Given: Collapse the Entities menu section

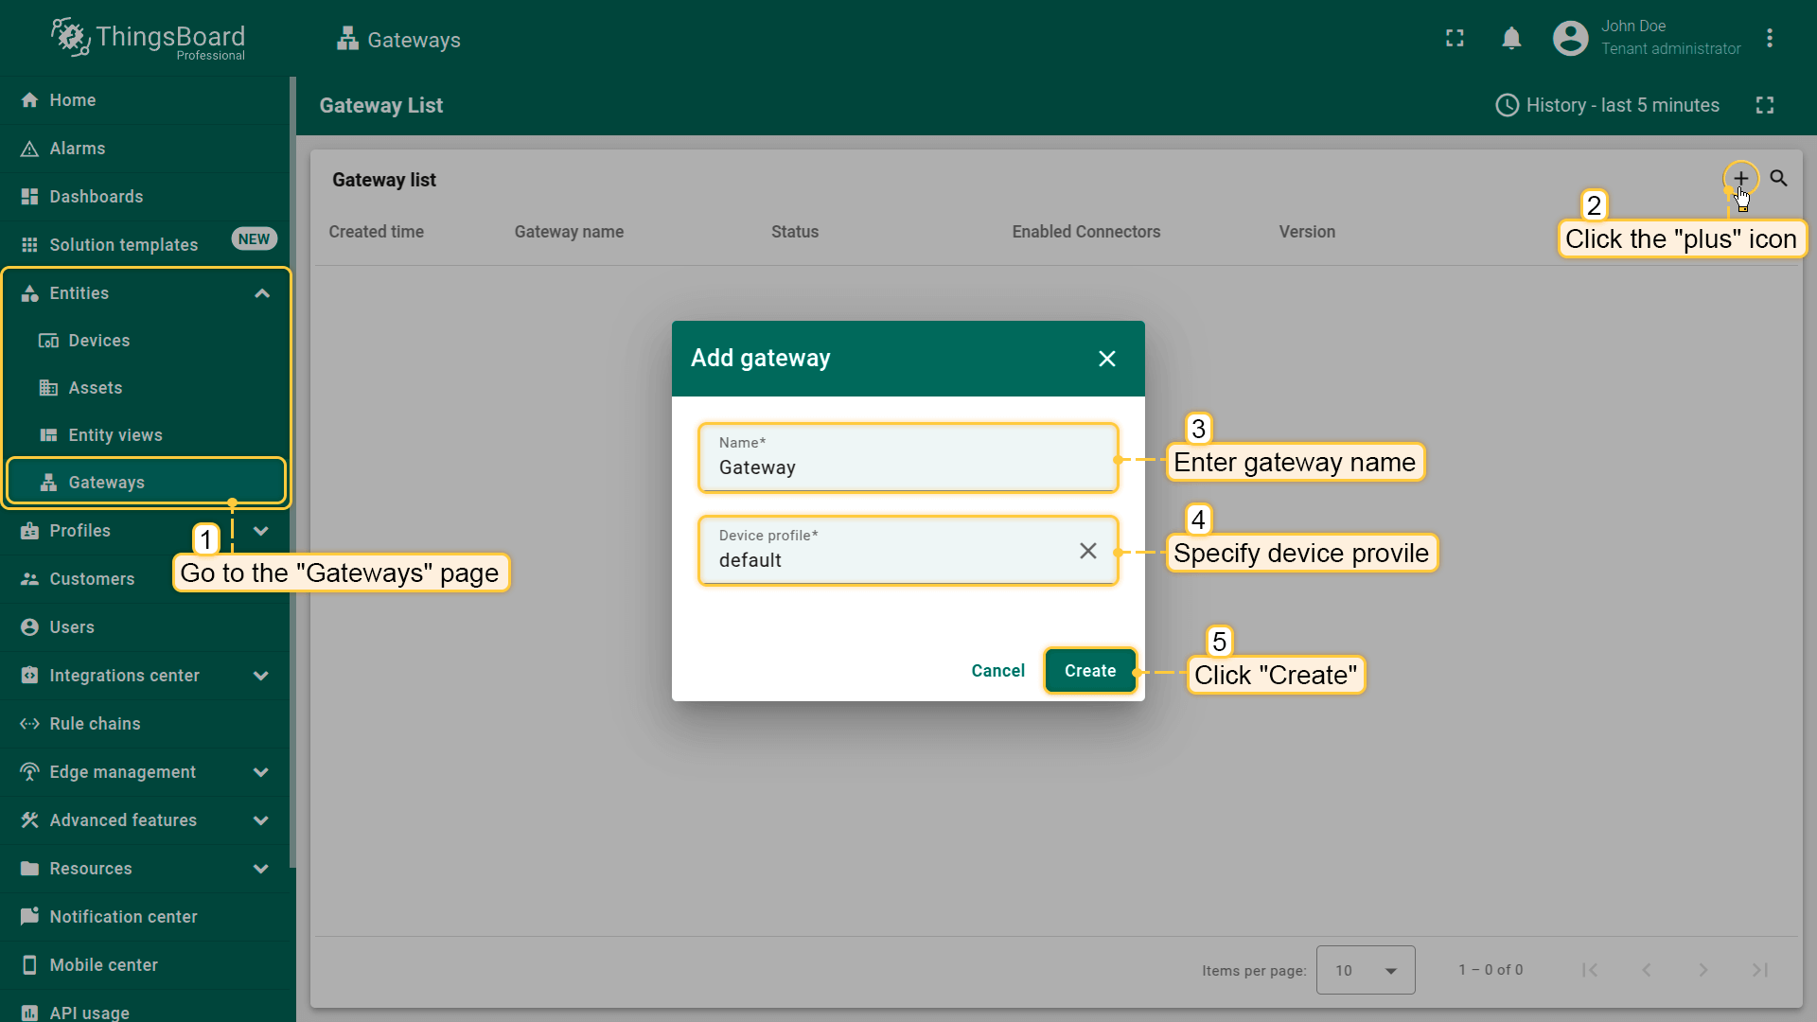Looking at the screenshot, I should pos(262,293).
